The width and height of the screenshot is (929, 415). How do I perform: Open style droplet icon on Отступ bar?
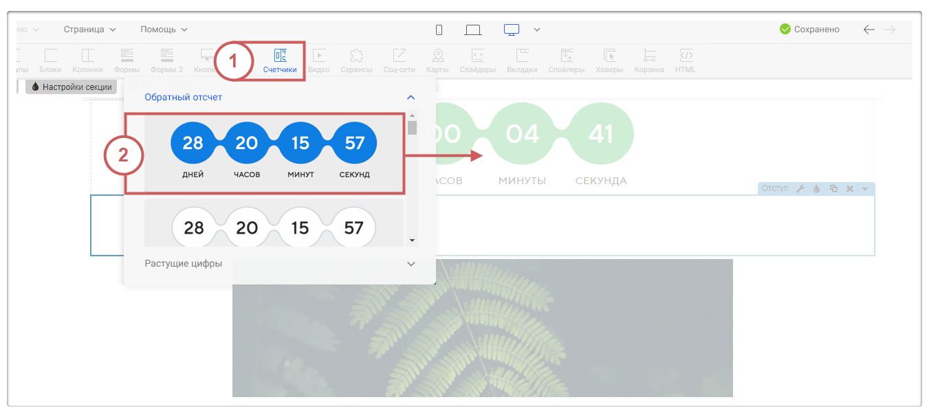(x=816, y=189)
